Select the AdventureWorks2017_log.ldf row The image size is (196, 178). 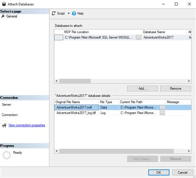(x=123, y=113)
